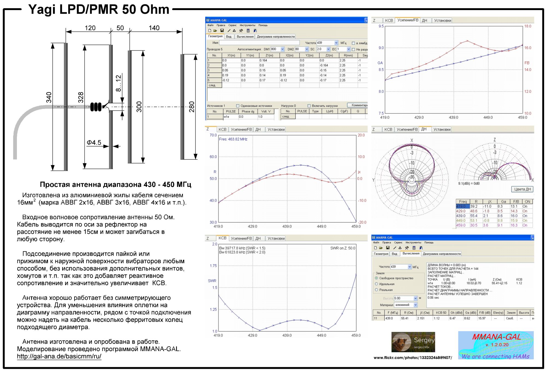
Task: Click crossed hammers tools icon in lower MMANA-GAL window
Action: pyautogui.click(x=407, y=248)
